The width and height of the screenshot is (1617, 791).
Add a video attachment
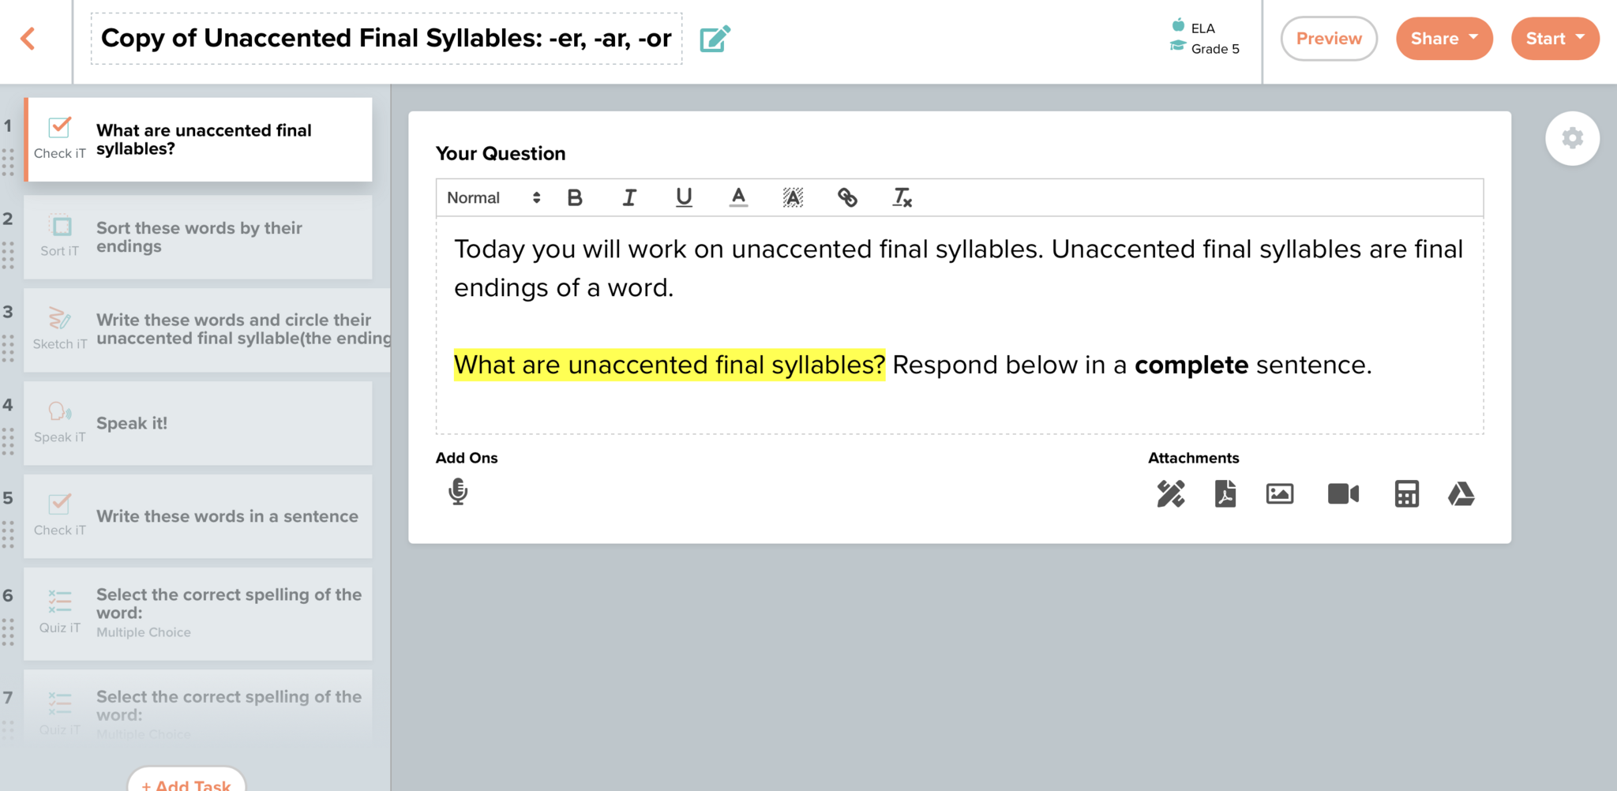(1342, 494)
